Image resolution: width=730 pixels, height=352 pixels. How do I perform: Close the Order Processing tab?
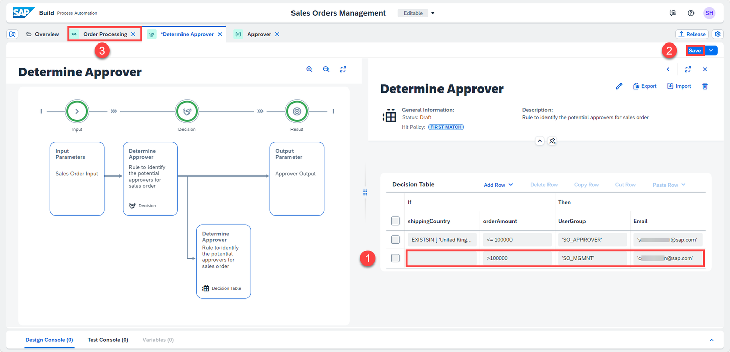click(x=133, y=34)
